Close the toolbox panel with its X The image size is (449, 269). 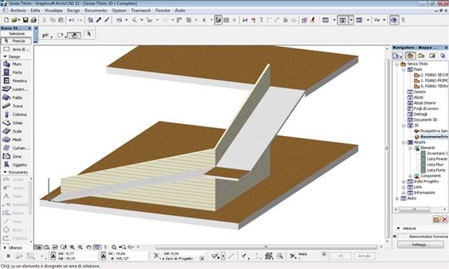coord(29,28)
